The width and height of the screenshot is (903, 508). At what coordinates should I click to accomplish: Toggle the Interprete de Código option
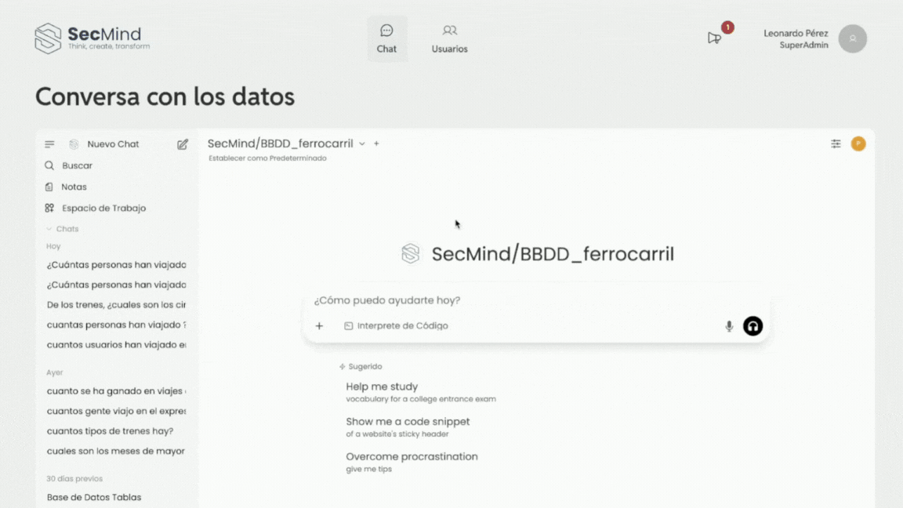pos(396,326)
